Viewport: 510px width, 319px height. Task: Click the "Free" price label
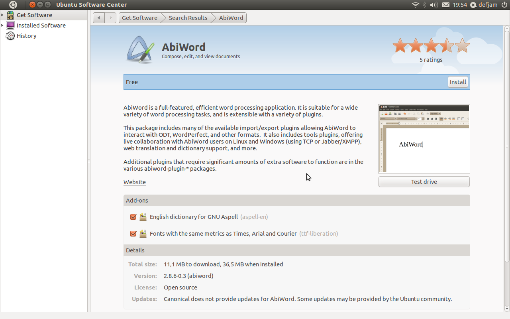point(132,82)
